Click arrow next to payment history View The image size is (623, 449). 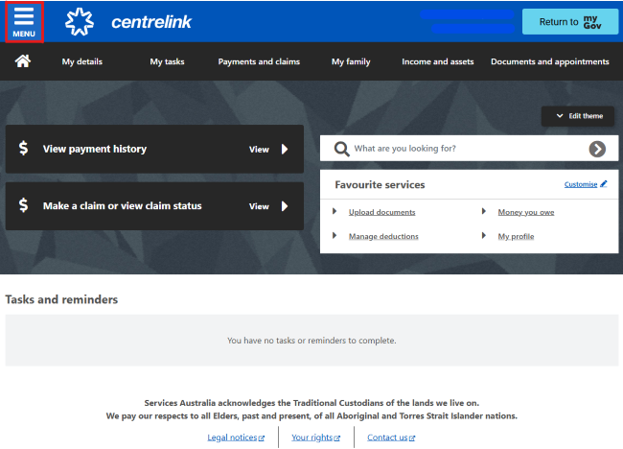pyautogui.click(x=285, y=150)
